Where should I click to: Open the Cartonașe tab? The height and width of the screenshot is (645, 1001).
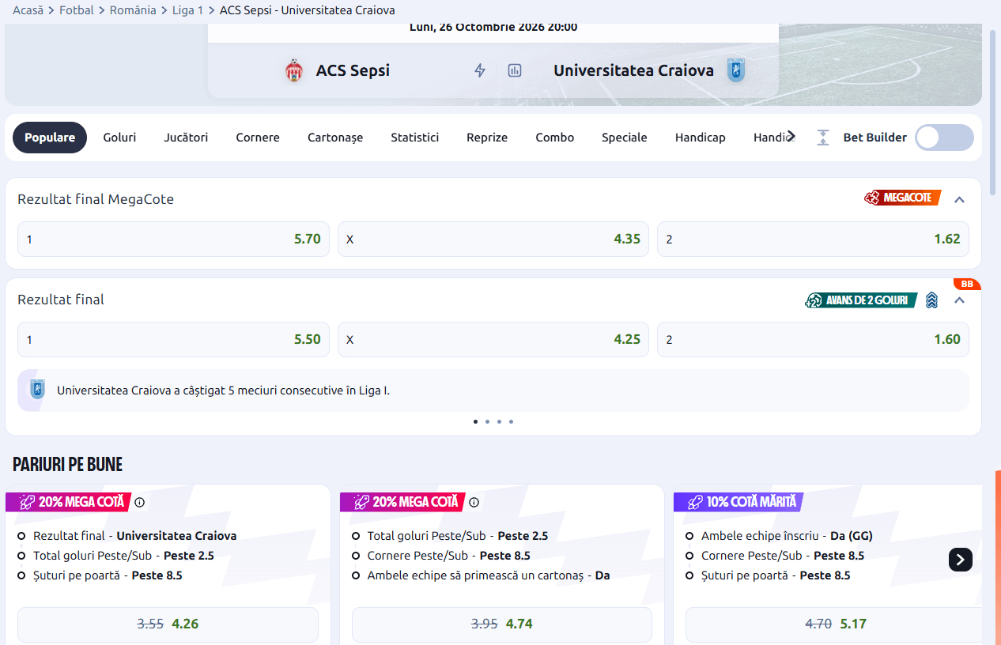pyautogui.click(x=335, y=138)
